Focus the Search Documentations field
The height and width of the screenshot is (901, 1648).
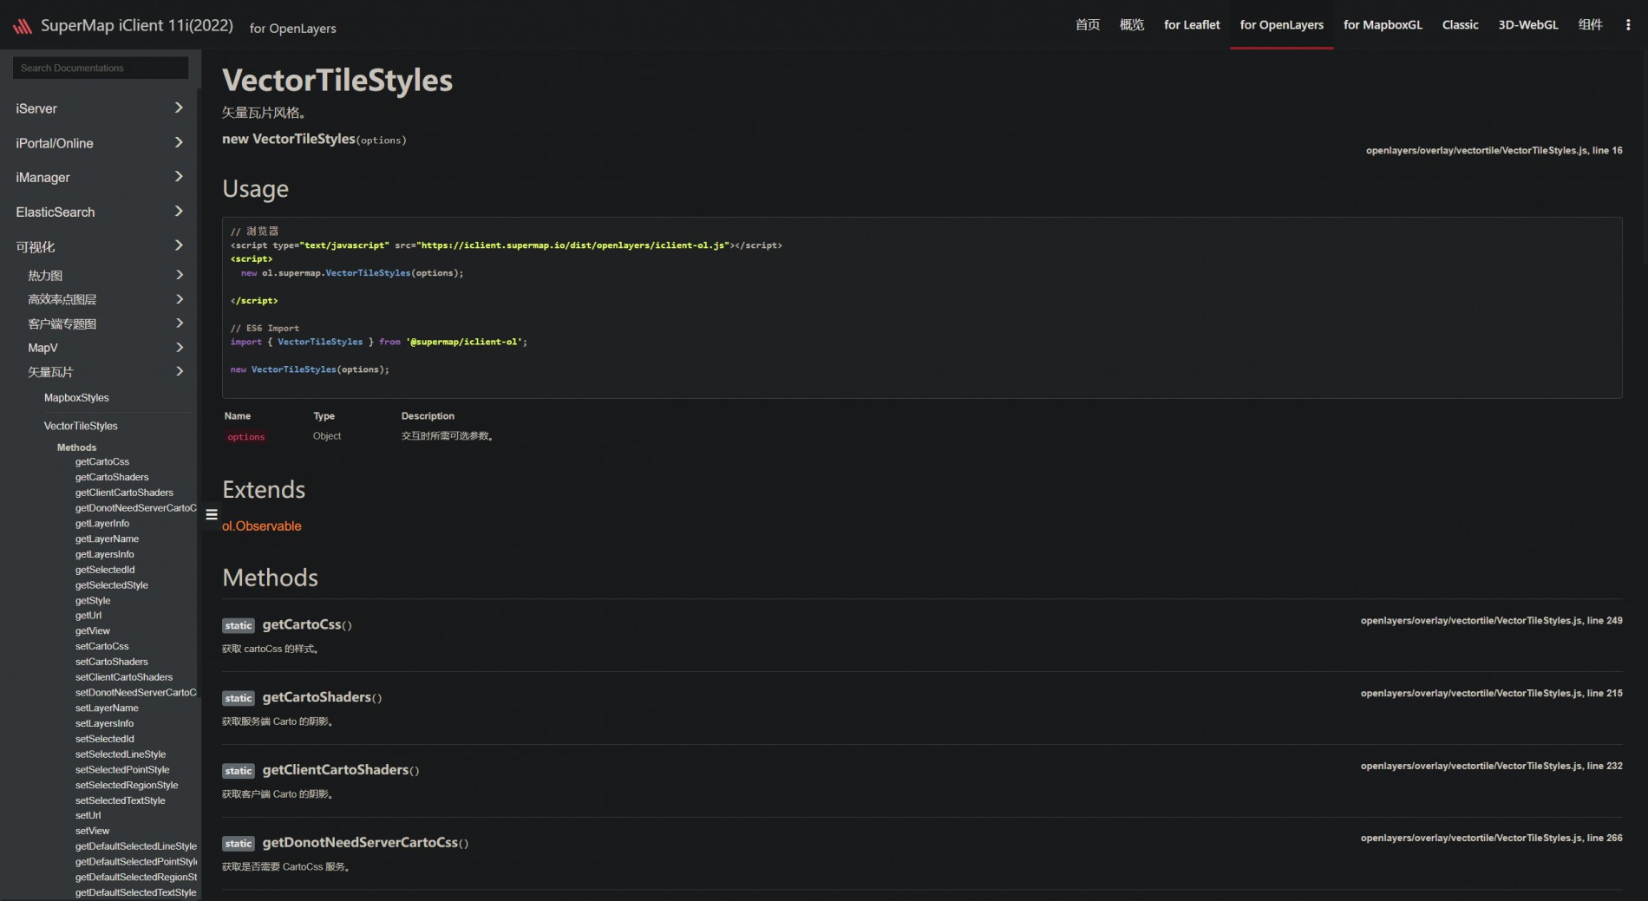101,68
